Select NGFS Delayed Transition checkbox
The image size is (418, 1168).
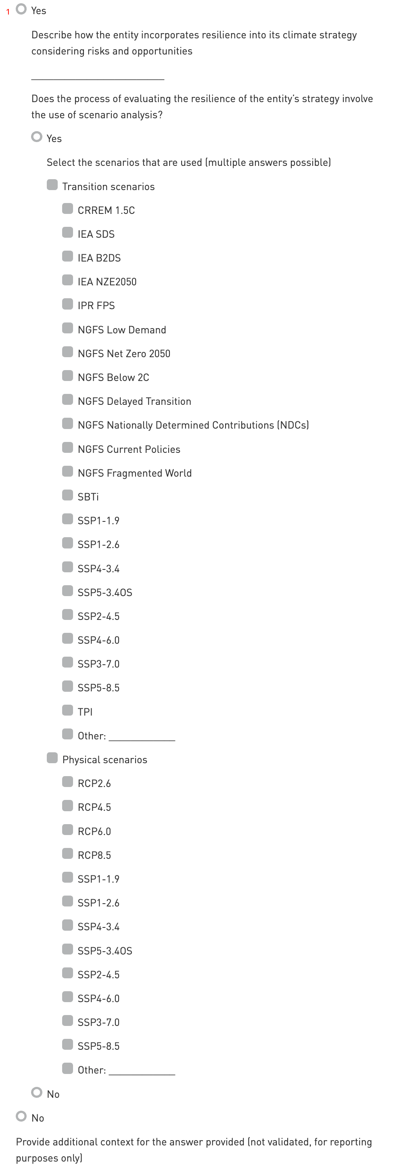point(67,400)
